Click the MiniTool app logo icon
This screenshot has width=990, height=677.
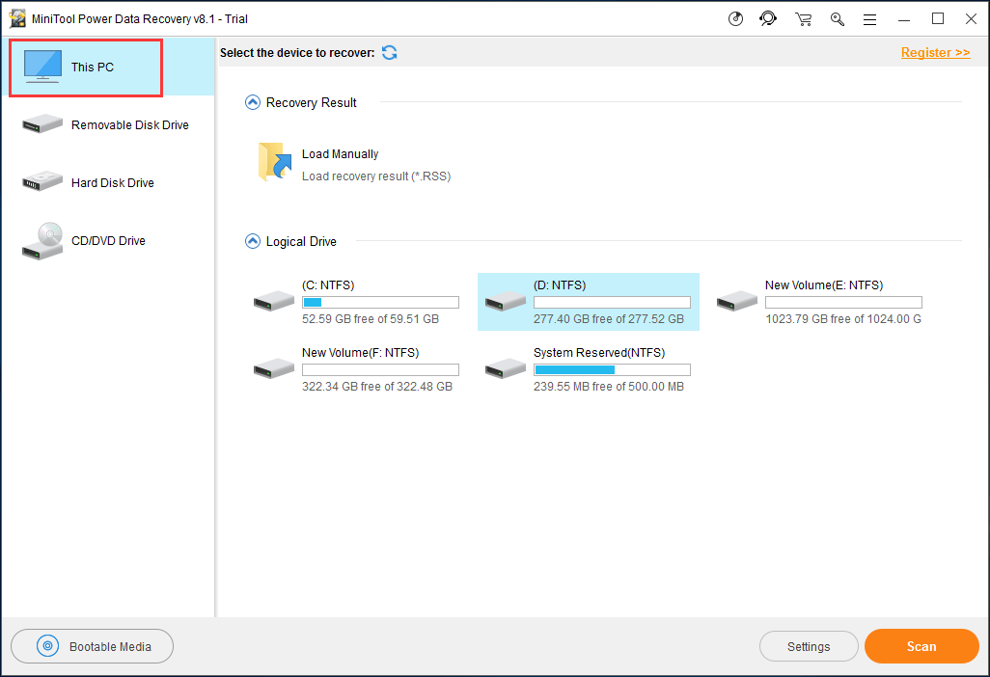(17, 19)
